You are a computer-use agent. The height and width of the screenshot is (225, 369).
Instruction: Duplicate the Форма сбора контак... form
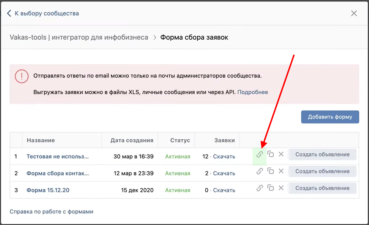point(270,171)
